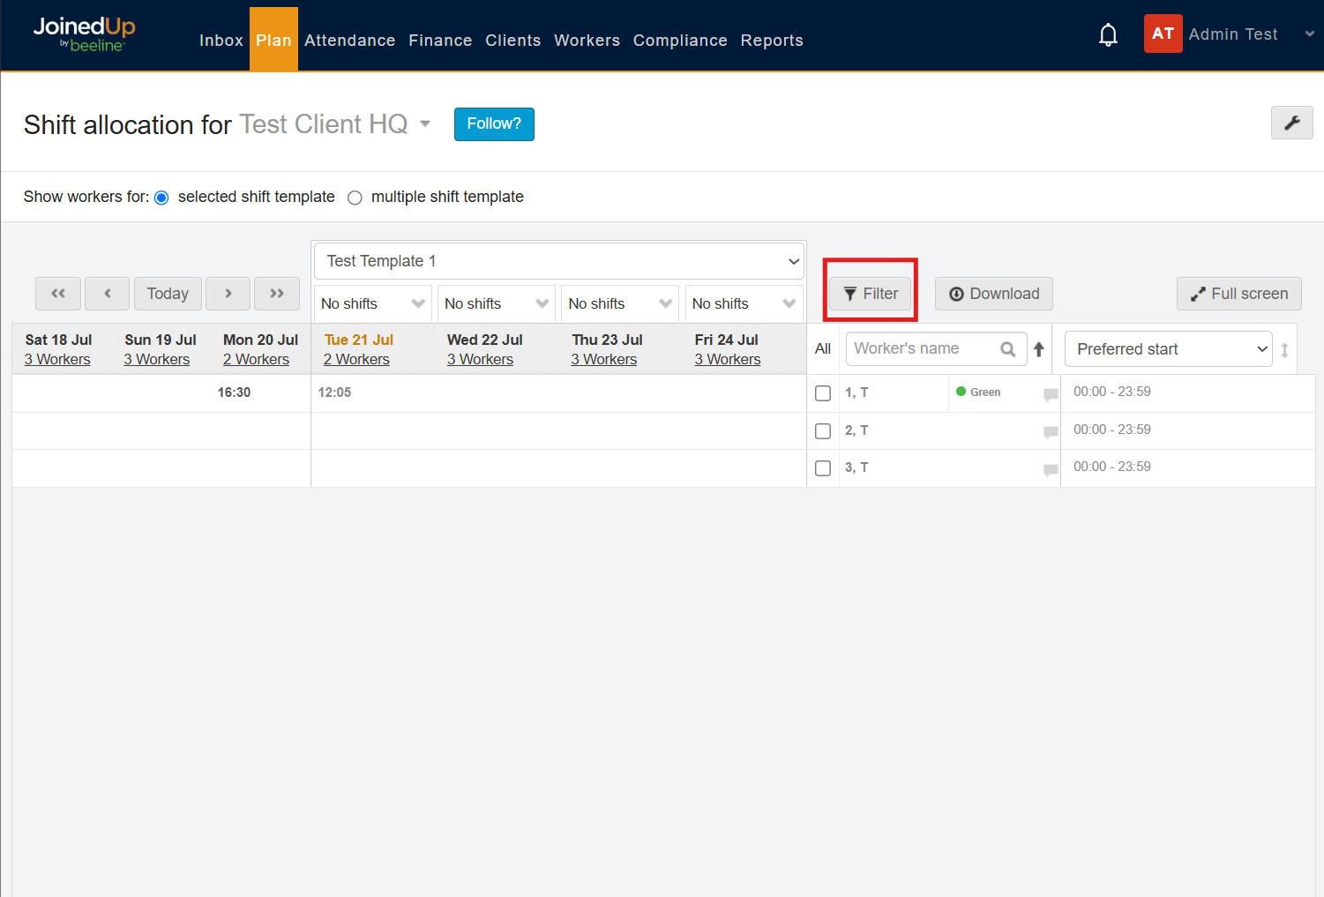Open the notifications bell
This screenshot has width=1324, height=897.
1108,35
